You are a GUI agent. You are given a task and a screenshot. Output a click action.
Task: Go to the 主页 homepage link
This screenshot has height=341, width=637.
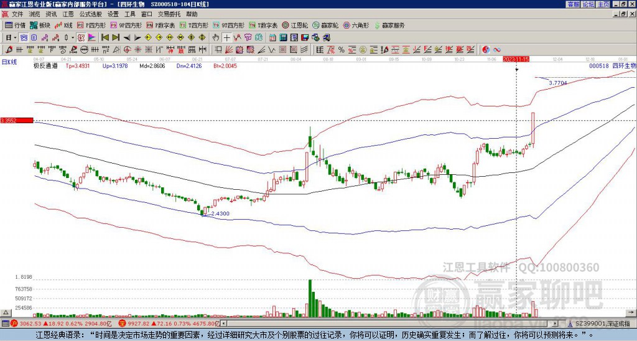click(x=603, y=4)
